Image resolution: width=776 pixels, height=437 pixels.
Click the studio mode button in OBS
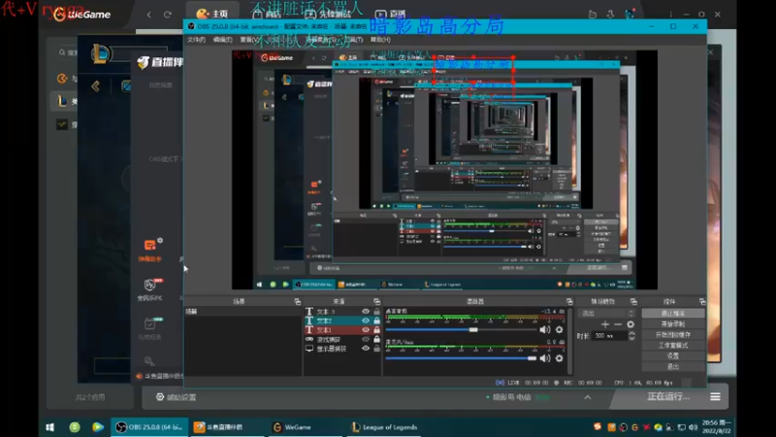click(x=673, y=346)
